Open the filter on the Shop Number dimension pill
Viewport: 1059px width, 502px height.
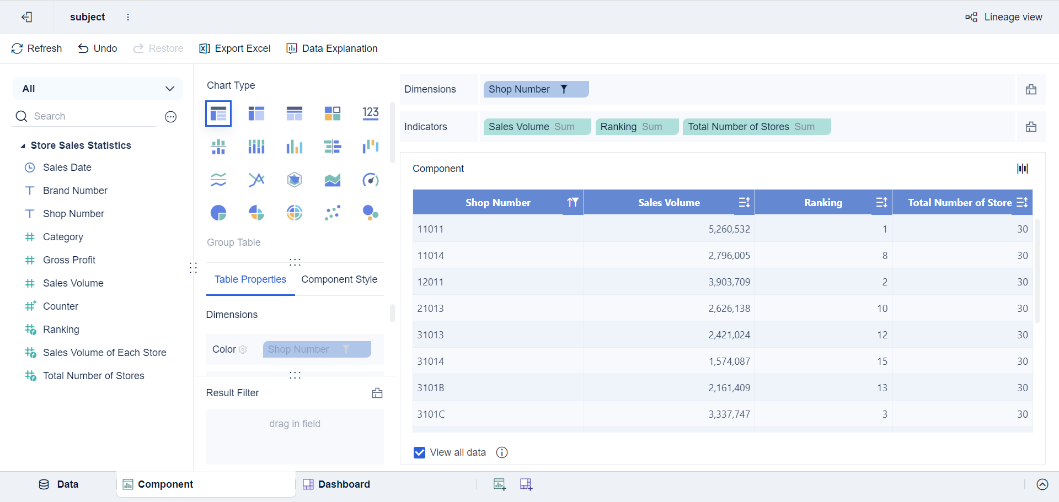click(564, 89)
